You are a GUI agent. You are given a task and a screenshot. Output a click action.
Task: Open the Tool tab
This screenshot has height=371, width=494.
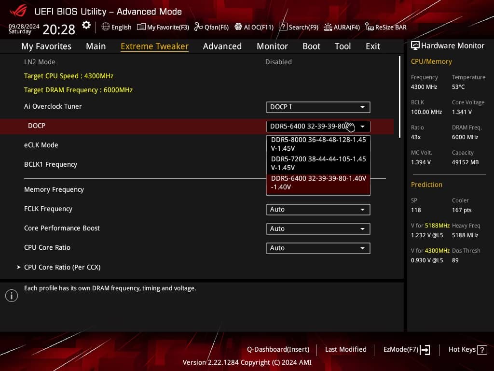pos(343,46)
